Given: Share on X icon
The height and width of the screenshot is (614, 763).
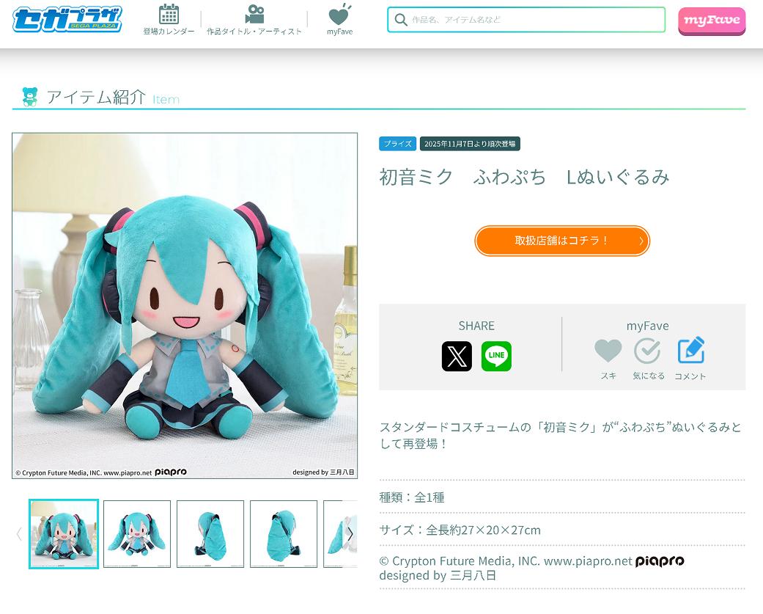Looking at the screenshot, I should [x=457, y=357].
